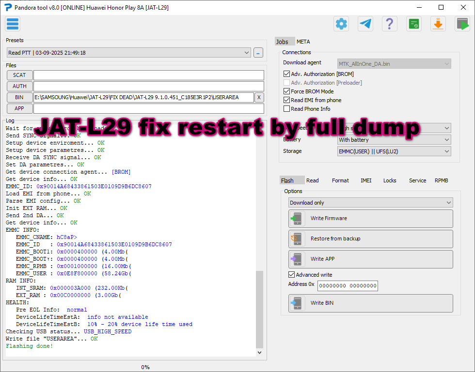This screenshot has height=372, width=475.
Task: Open help with the question mark icon
Action: coord(390,24)
